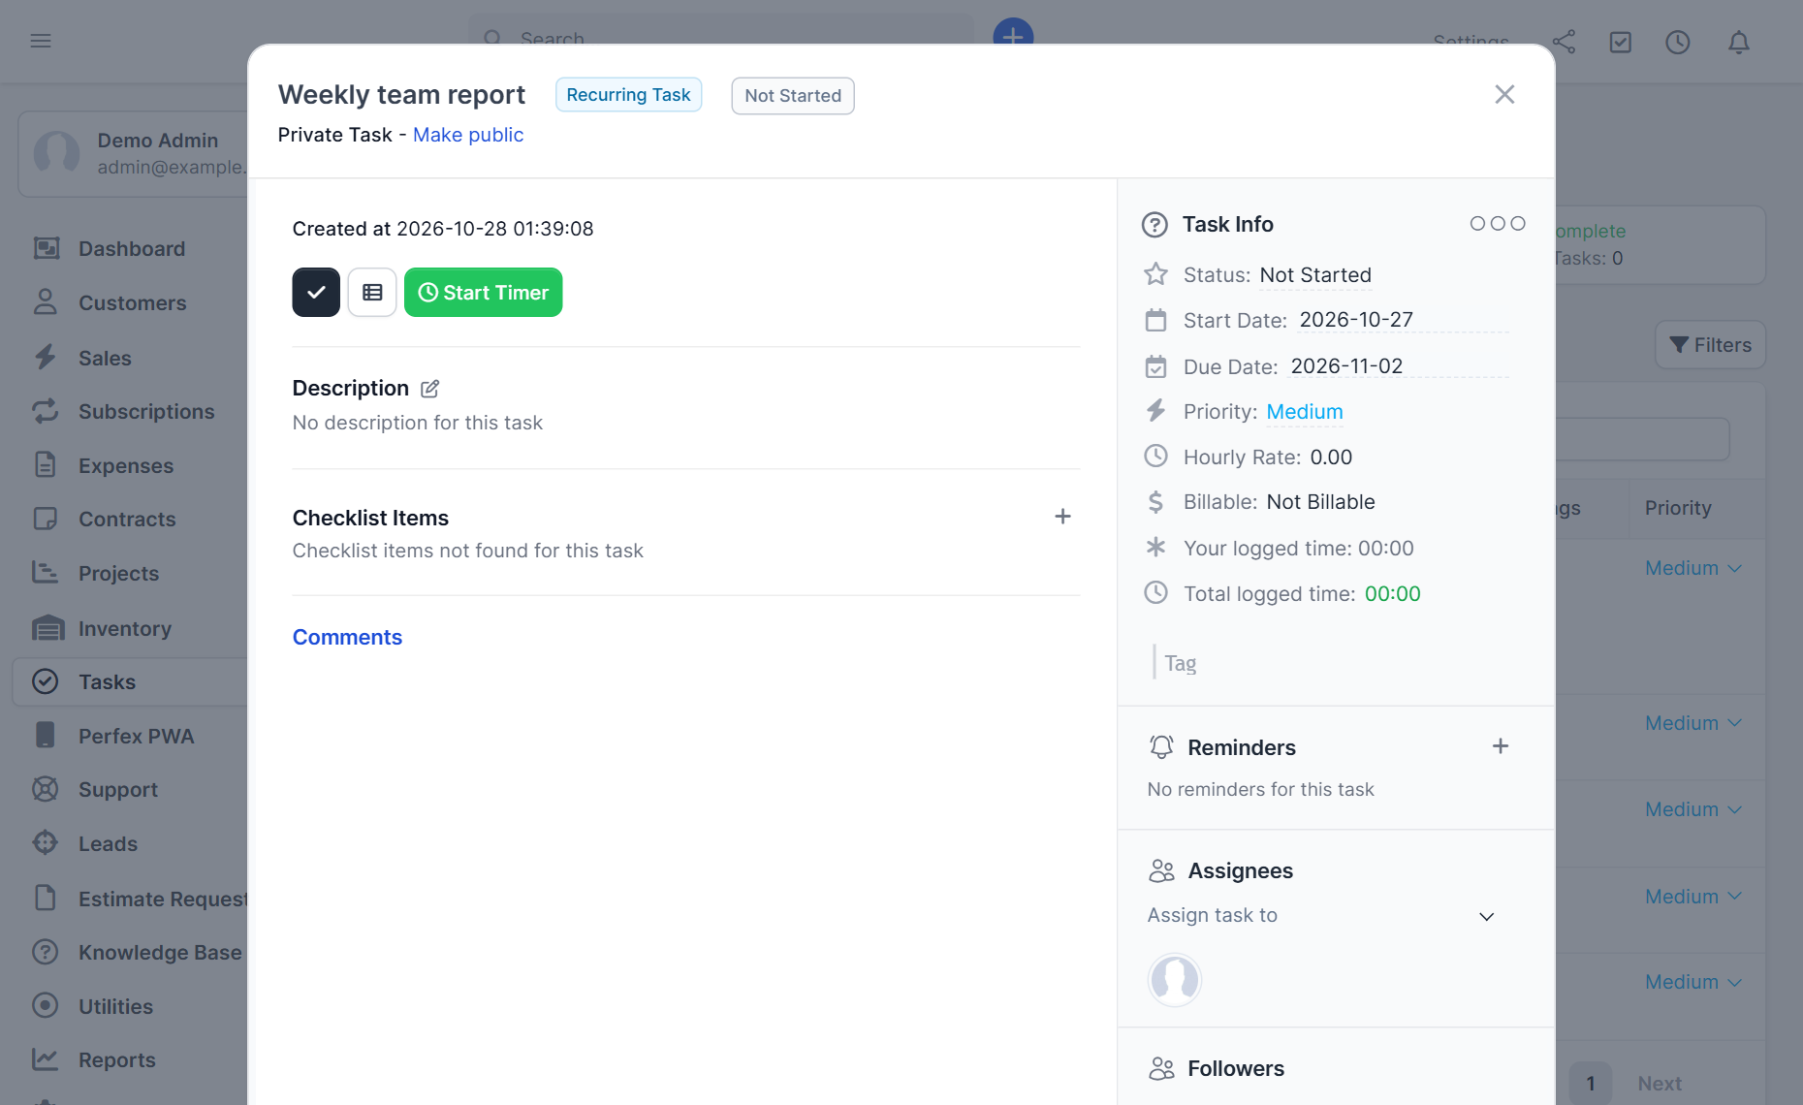1803x1105 pixels.
Task: Change Status Not Started value
Action: pyautogui.click(x=1315, y=275)
